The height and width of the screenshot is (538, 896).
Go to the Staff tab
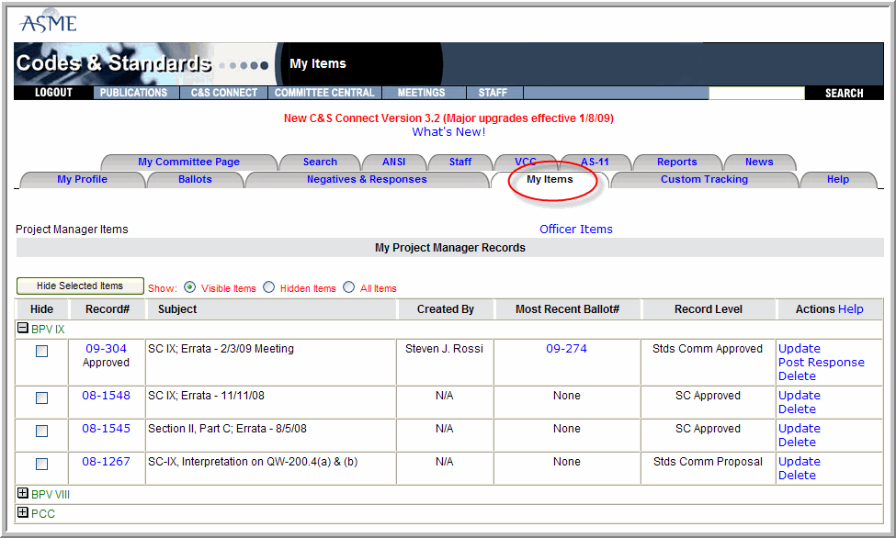pyautogui.click(x=460, y=162)
